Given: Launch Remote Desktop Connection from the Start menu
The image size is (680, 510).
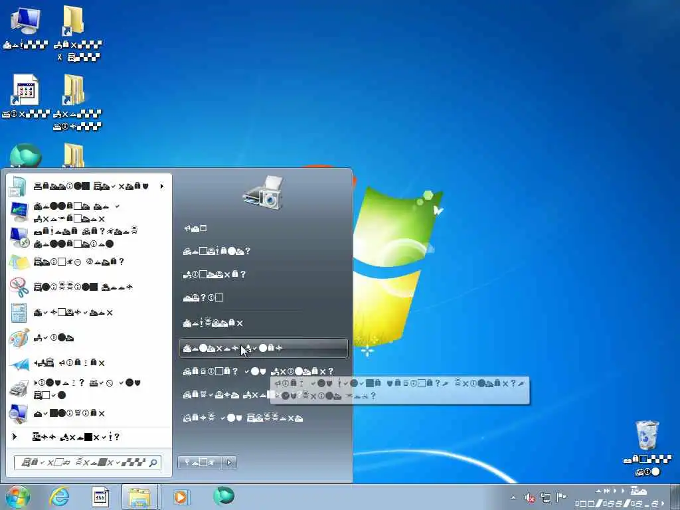Looking at the screenshot, I should tap(89, 237).
